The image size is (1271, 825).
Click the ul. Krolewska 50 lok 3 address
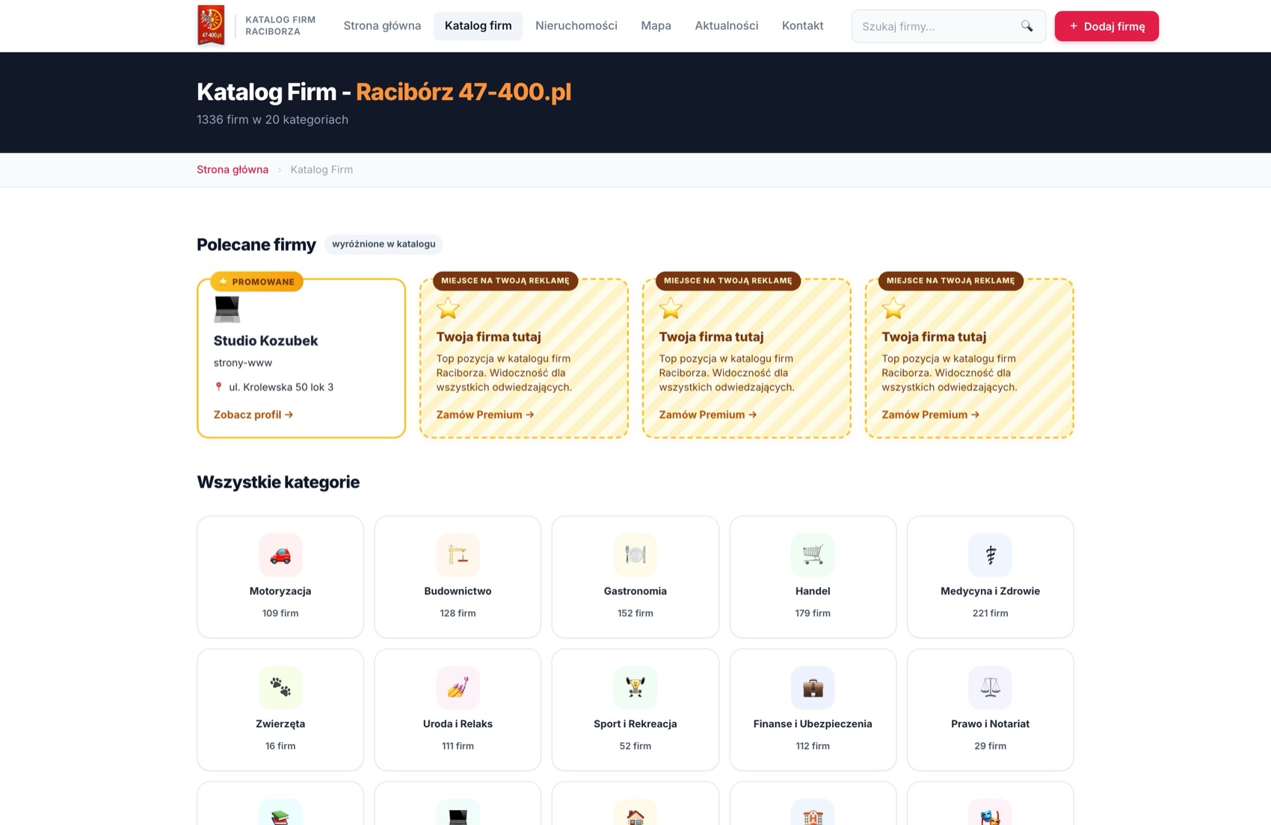click(281, 387)
